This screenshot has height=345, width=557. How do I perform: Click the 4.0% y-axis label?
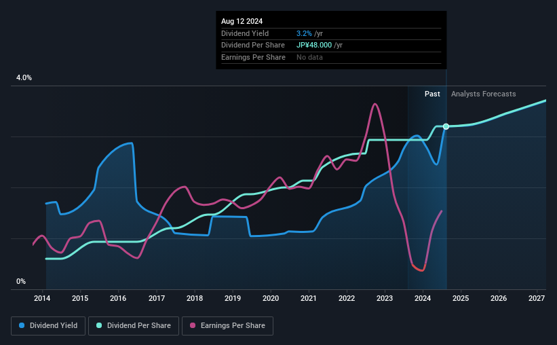tap(24, 77)
